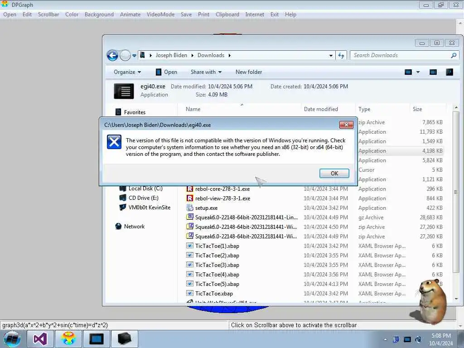Click the scrollbar's down arrow in the file list

456,299
